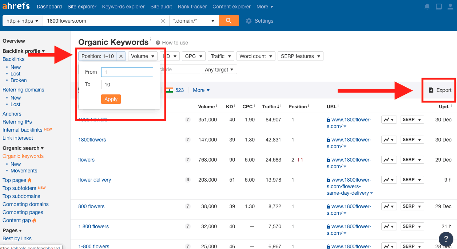
Task: Open the Word count filter dropdown
Action: [257, 56]
